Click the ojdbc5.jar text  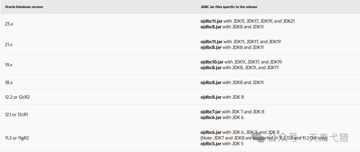pyautogui.click(x=211, y=144)
